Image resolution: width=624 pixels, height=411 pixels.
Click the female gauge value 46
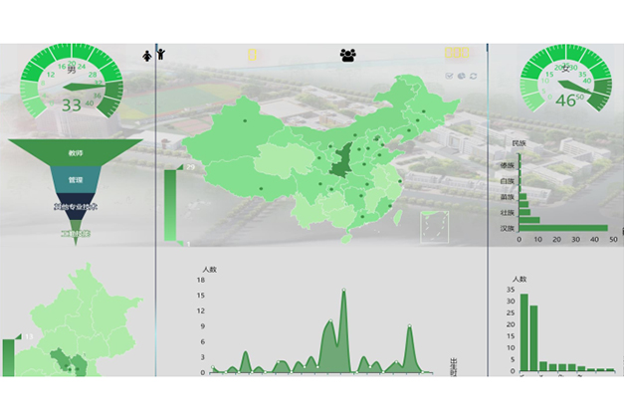point(565,101)
